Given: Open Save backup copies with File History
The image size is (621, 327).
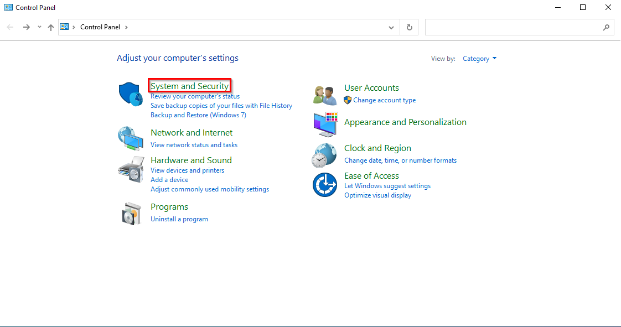Looking at the screenshot, I should point(221,106).
